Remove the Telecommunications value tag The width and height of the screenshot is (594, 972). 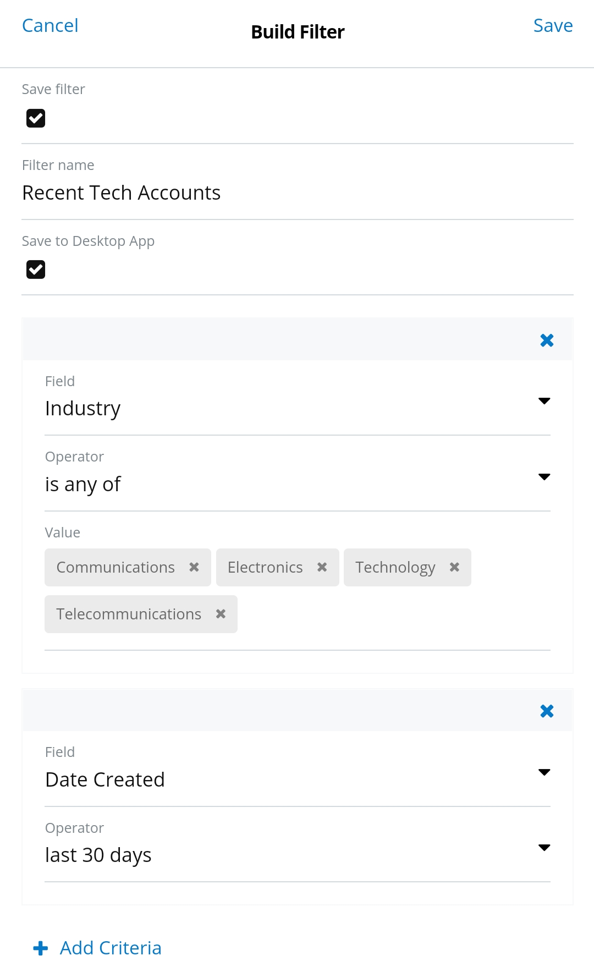(221, 614)
